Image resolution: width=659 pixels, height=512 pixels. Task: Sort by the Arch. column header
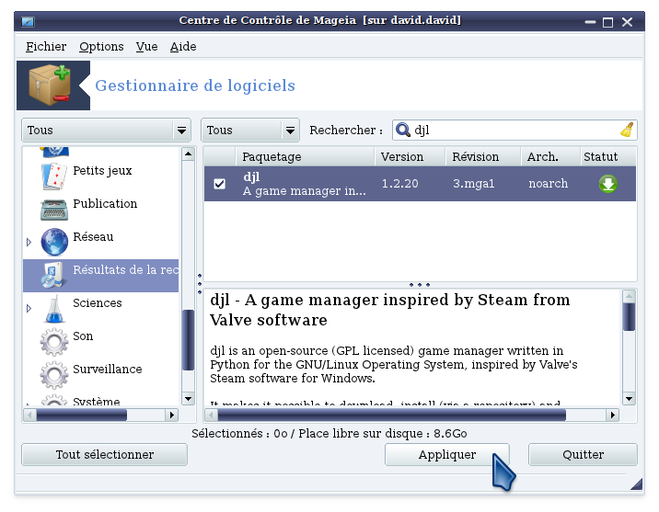(550, 156)
